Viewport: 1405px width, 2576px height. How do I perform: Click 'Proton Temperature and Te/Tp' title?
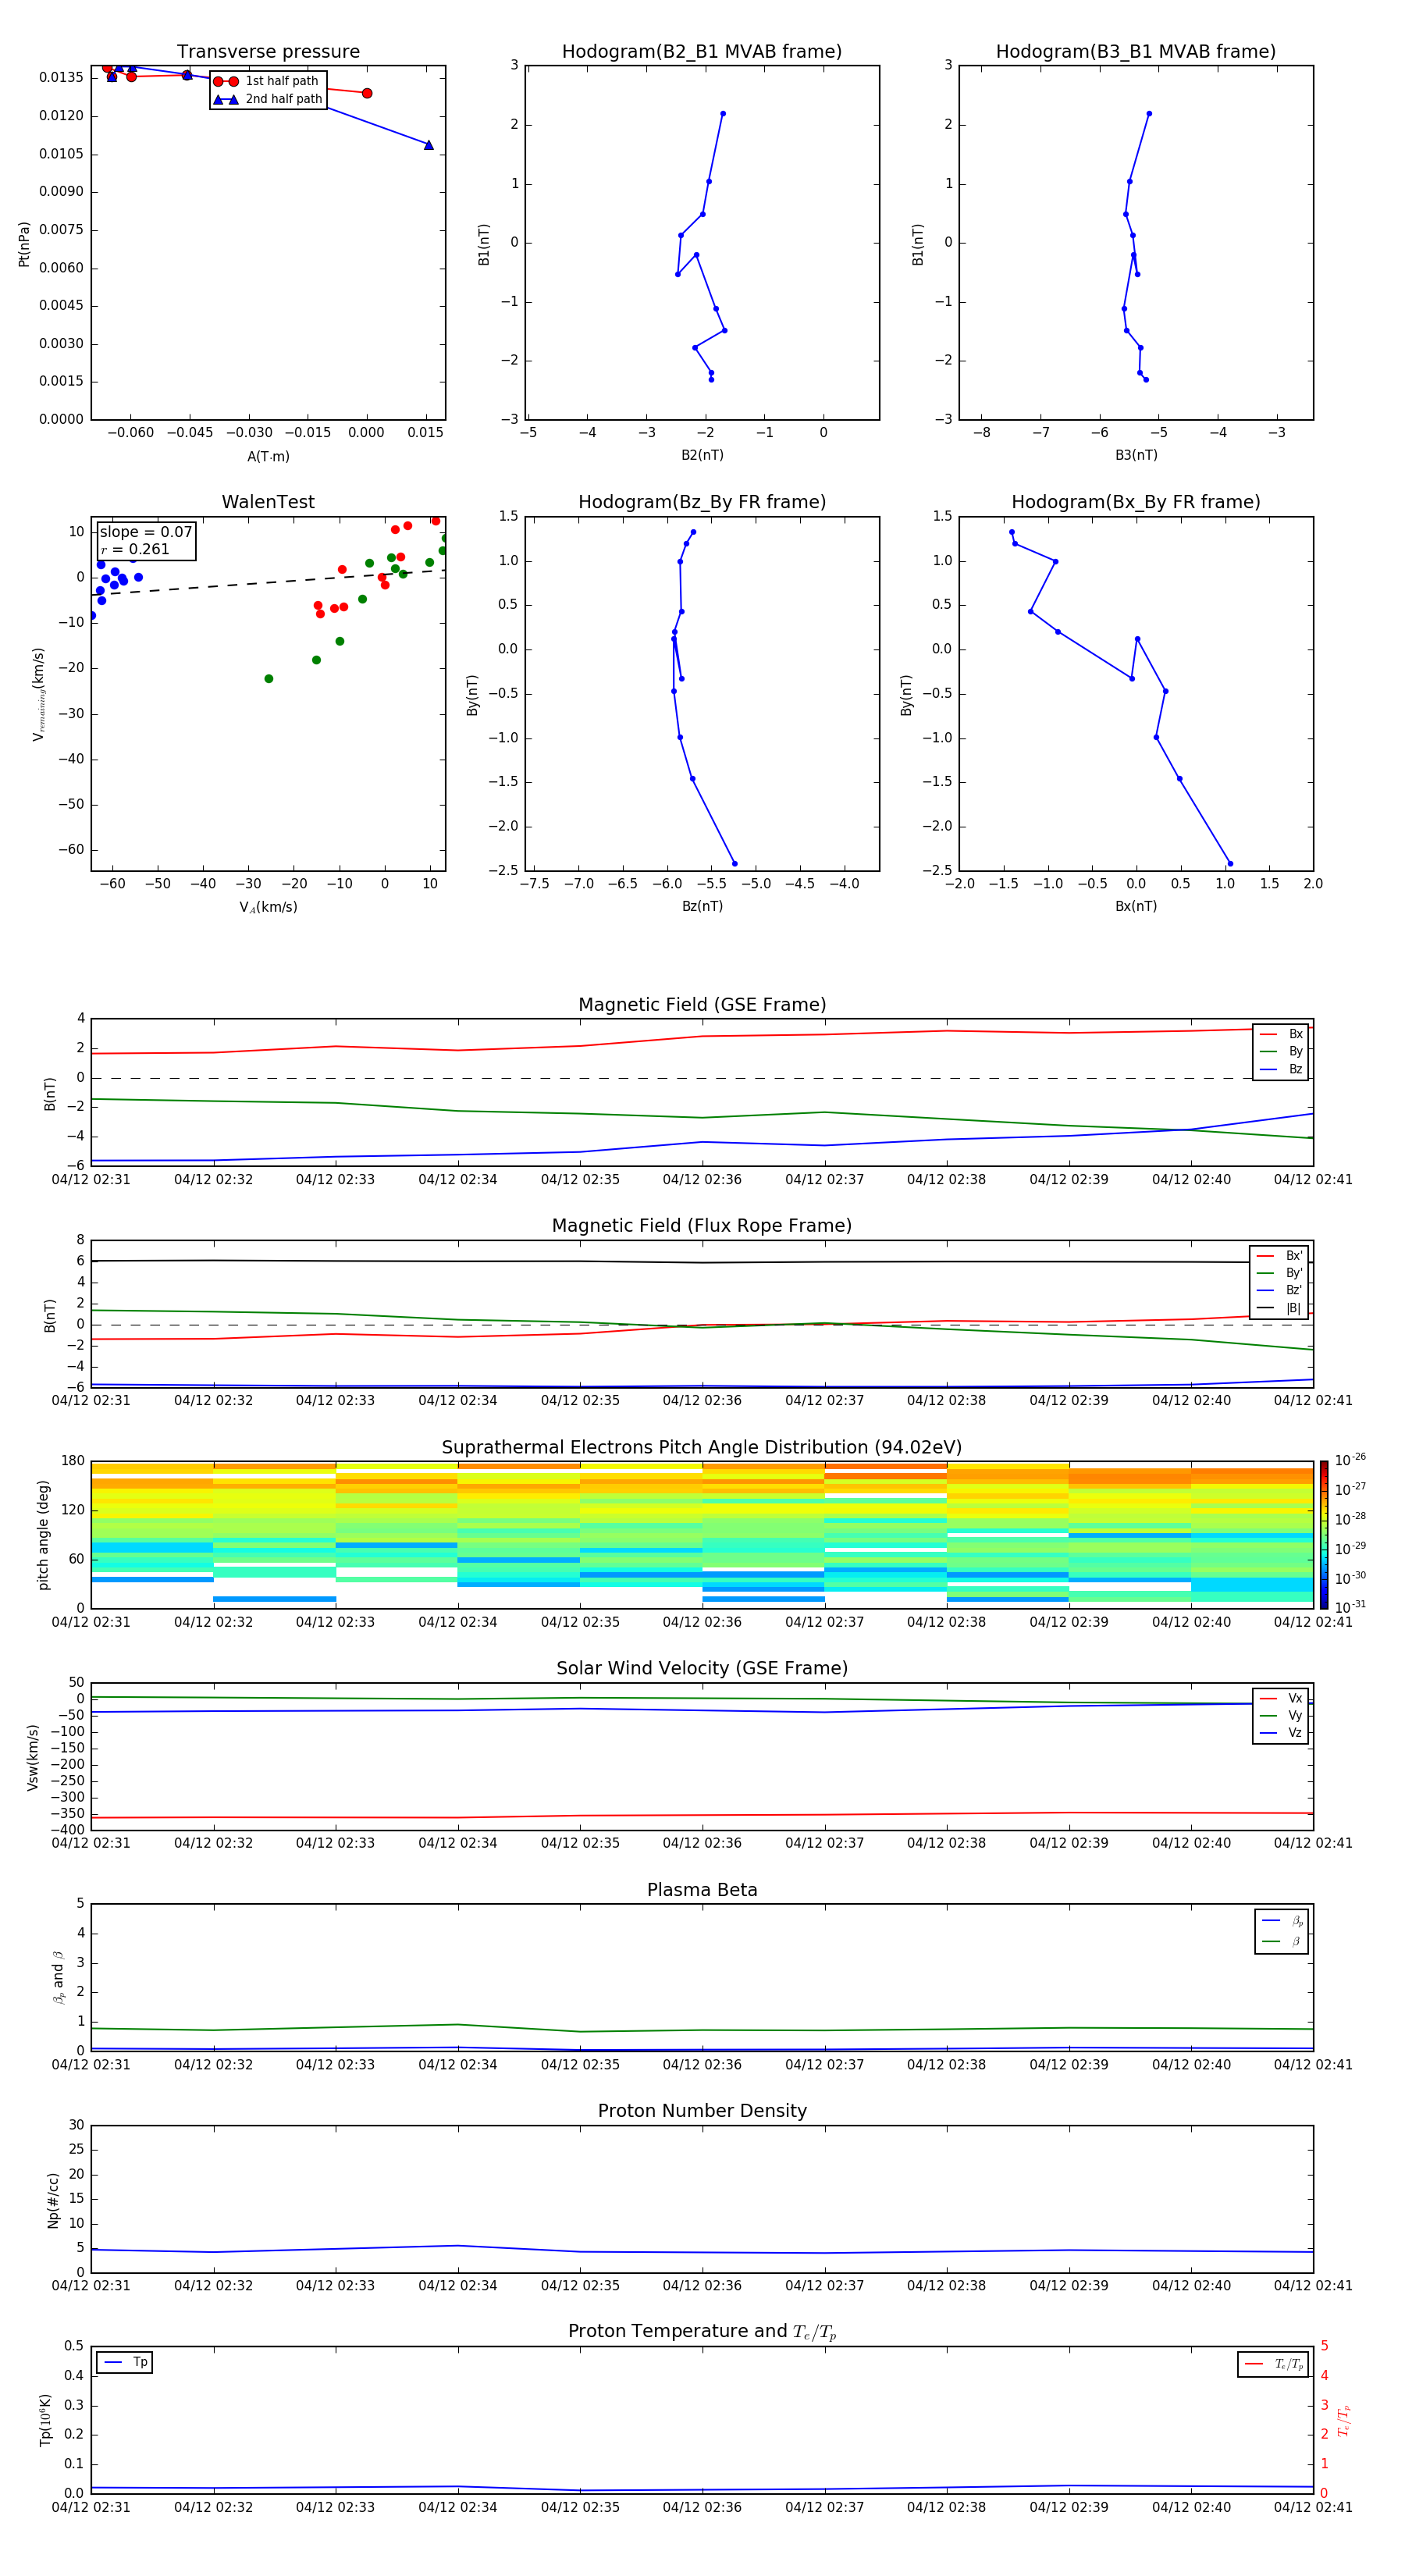click(702, 2332)
